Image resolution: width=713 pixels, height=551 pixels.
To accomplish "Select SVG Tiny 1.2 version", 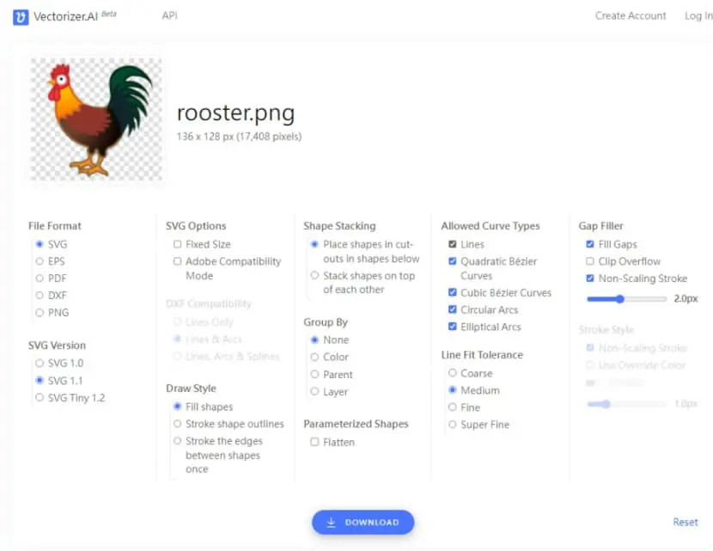I will tap(40, 397).
